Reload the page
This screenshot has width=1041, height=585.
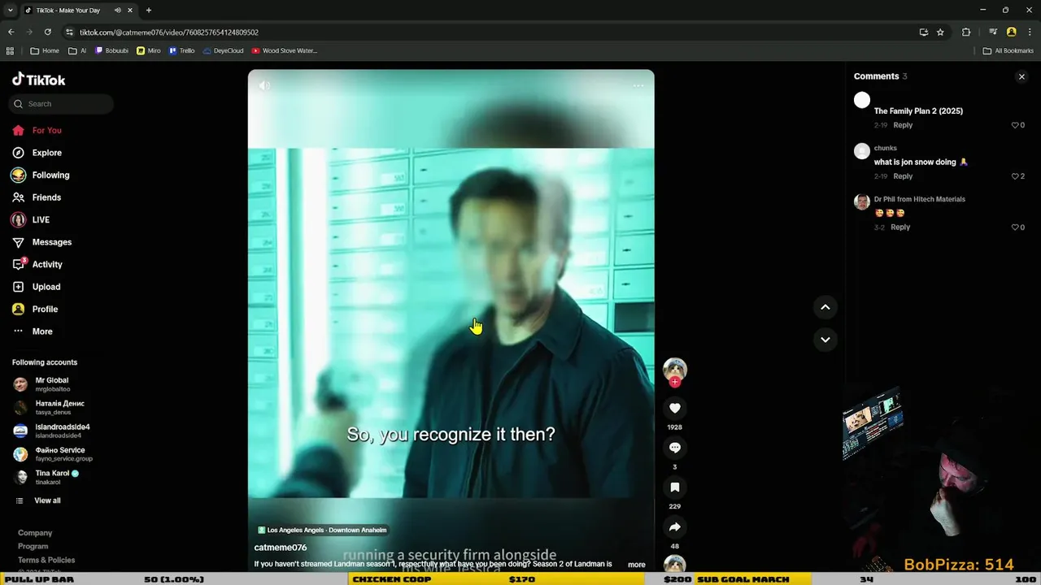click(47, 32)
